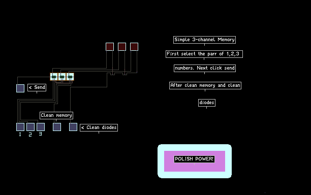The width and height of the screenshot is (311, 195).
Task: Click the second memory cell block
Action: [62, 77]
